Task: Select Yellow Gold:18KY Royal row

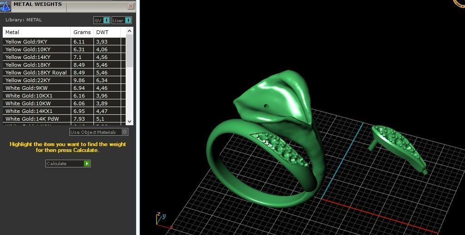Action: [x=64, y=73]
